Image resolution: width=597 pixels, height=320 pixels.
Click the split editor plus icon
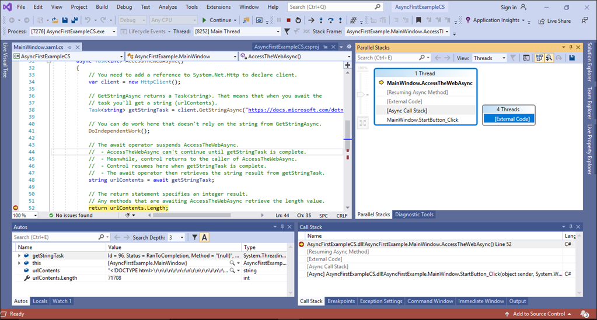348,65
